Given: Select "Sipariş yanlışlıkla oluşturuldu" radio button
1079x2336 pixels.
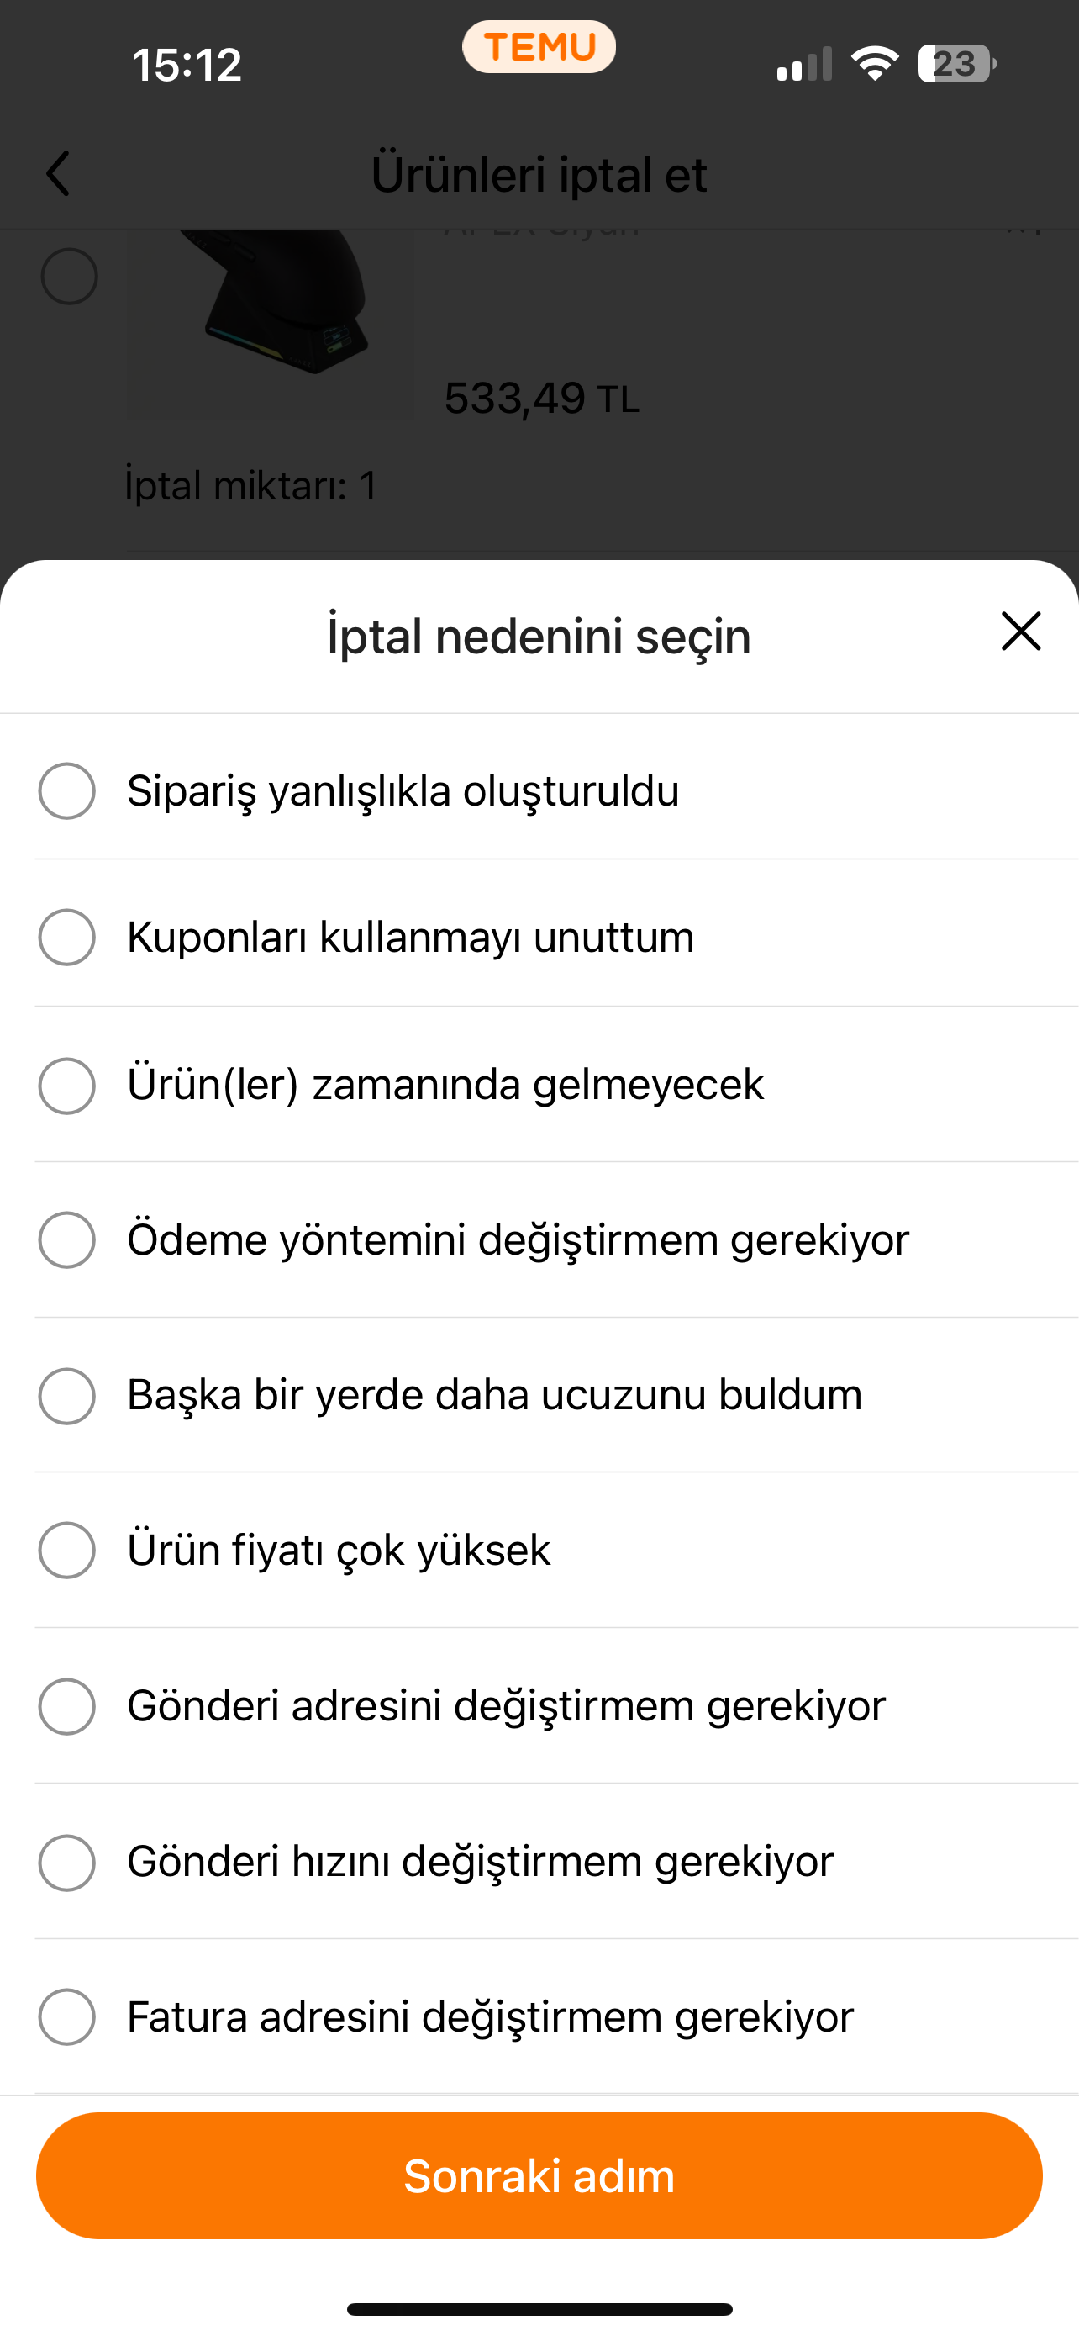Looking at the screenshot, I should 67,790.
